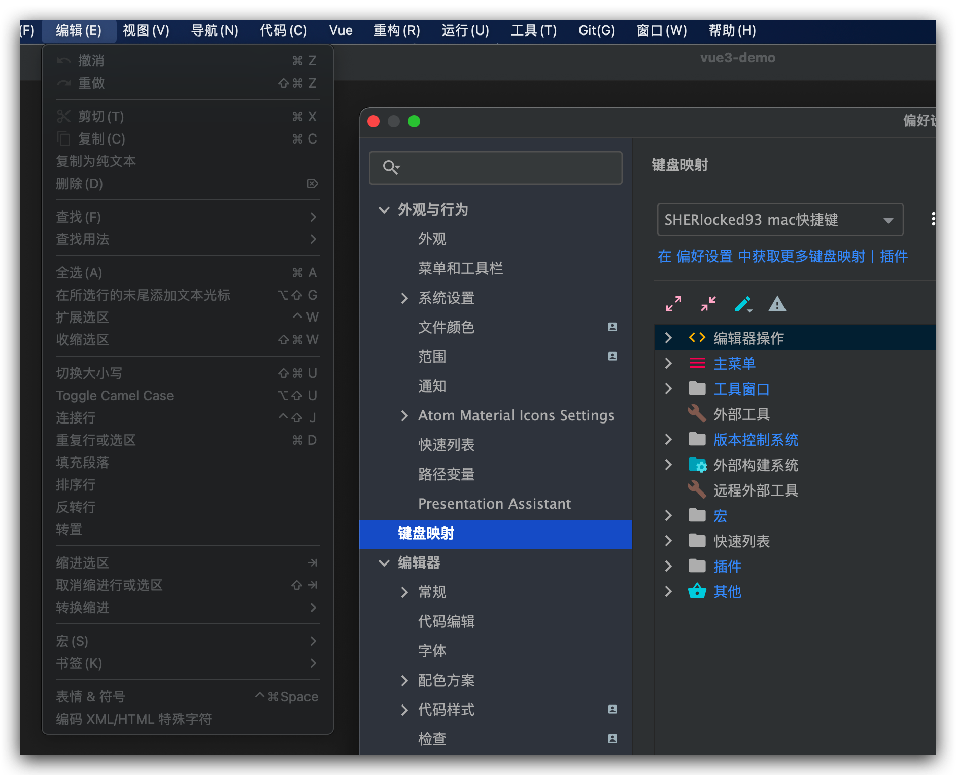The height and width of the screenshot is (775, 956).
Task: Open the 代码 (C) menu
Action: pos(284,30)
